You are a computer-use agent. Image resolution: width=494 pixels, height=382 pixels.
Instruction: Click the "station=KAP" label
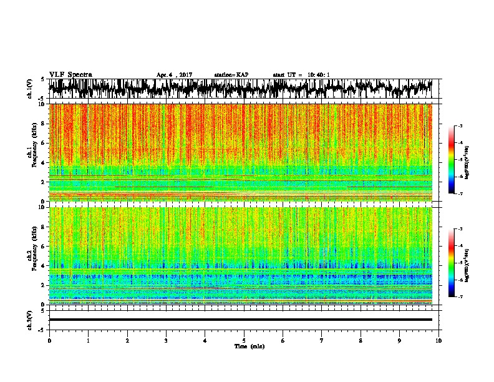click(231, 75)
